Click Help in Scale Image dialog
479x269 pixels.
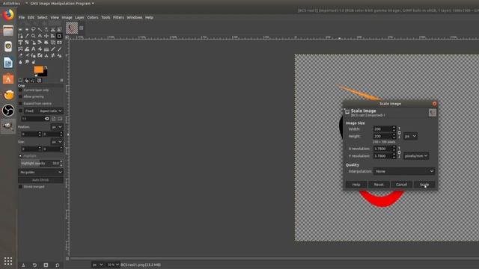click(356, 185)
